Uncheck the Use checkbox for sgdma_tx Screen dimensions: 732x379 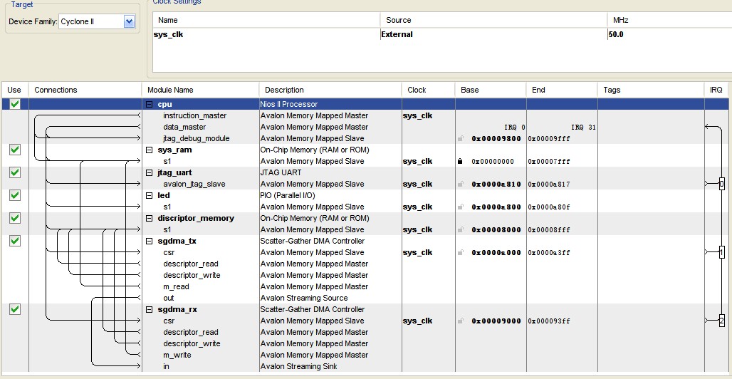click(x=15, y=241)
